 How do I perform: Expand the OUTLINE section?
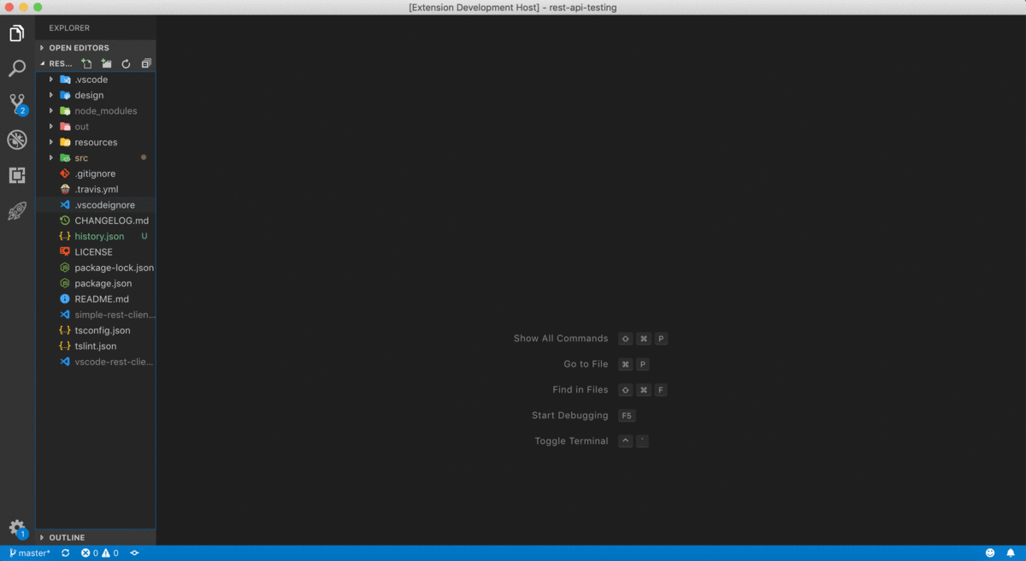96,537
